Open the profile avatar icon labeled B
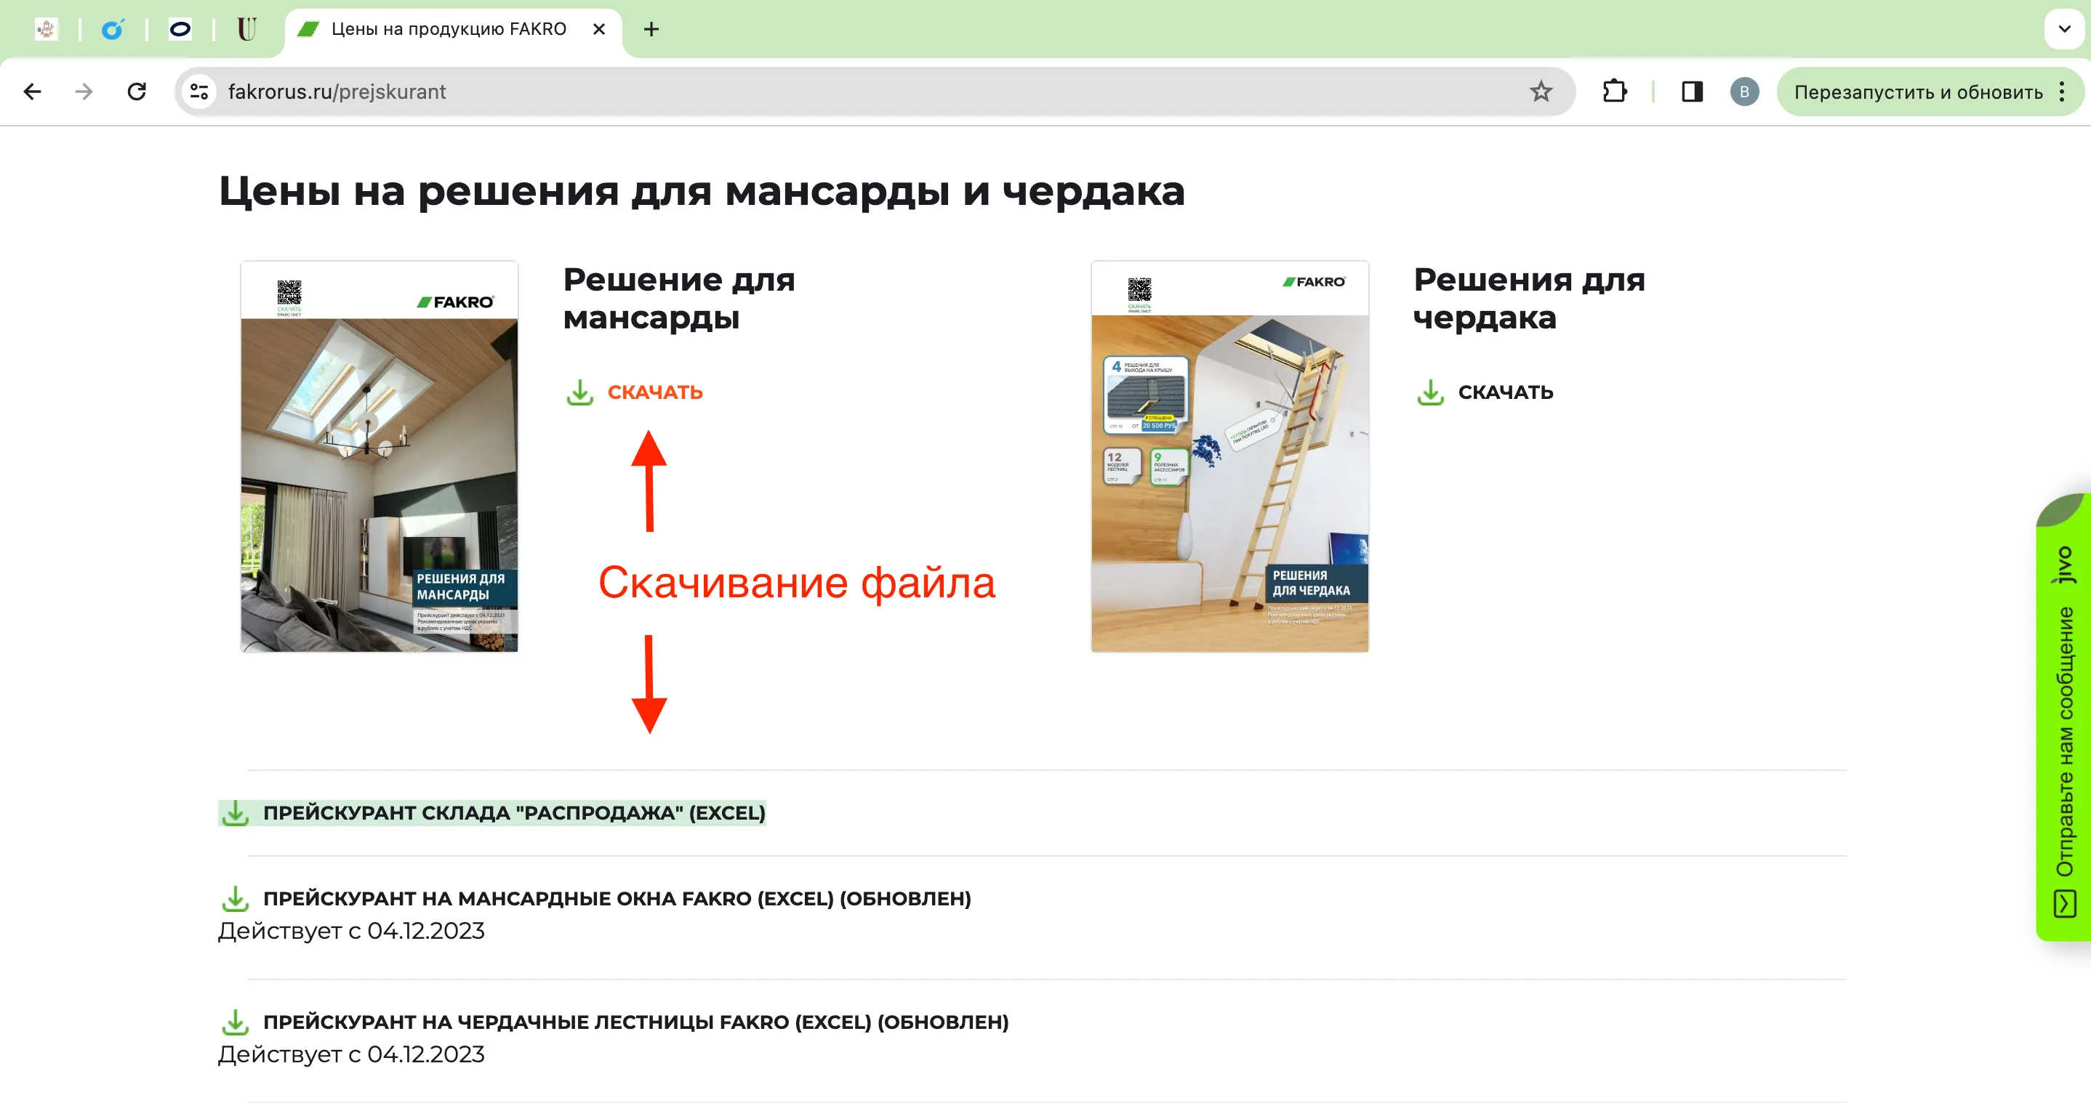2091x1103 pixels. point(1744,91)
